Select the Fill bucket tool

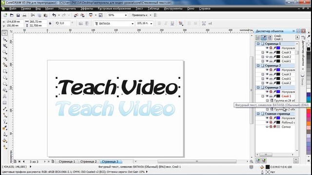pyautogui.click(x=5, y=141)
